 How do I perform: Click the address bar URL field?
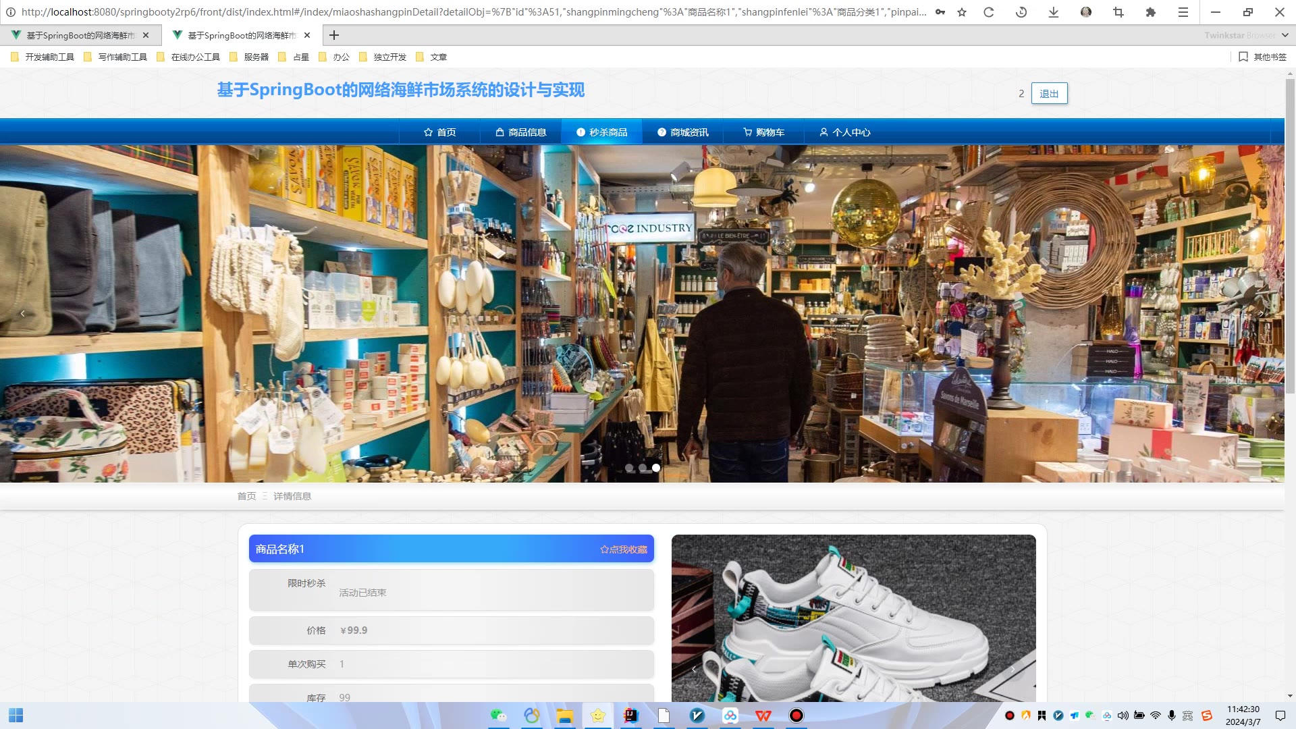(x=474, y=12)
